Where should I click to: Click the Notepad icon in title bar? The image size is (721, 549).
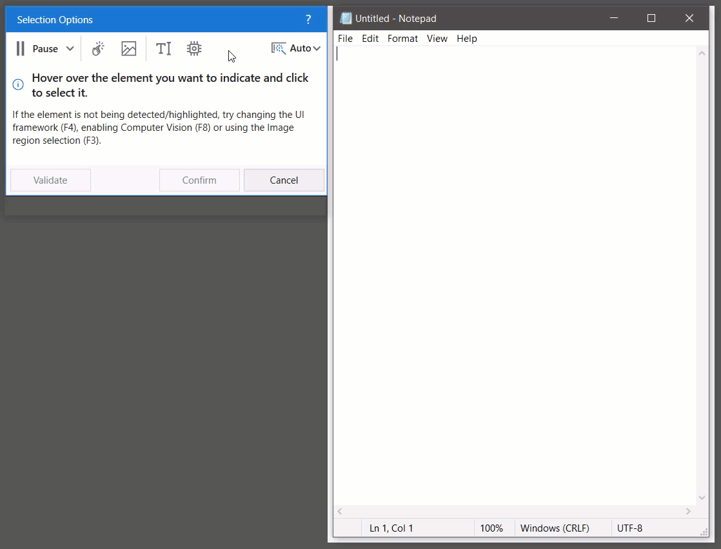pos(346,18)
